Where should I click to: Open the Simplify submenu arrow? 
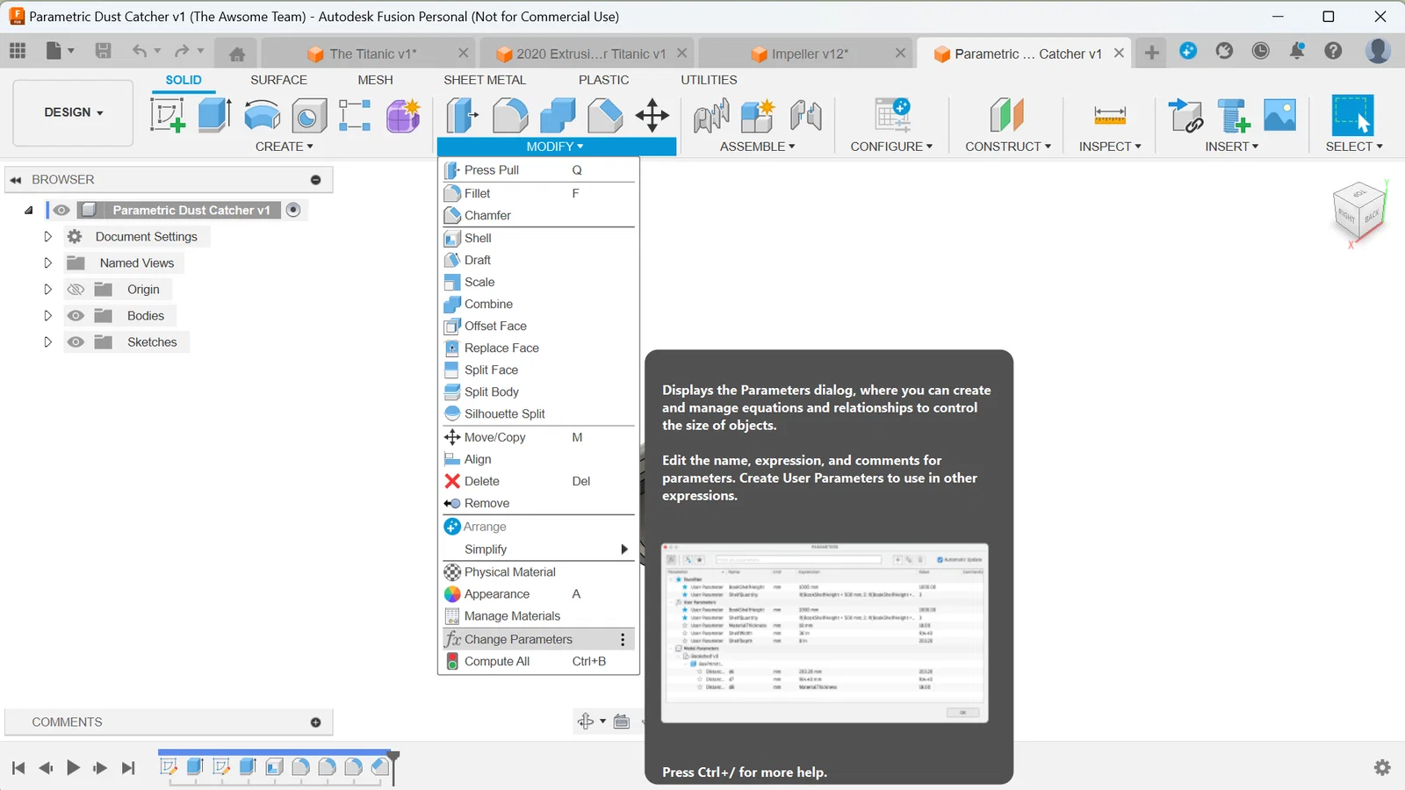point(624,549)
